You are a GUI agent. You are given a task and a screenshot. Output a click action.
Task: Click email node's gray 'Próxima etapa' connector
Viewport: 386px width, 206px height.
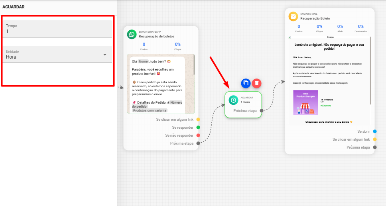[375, 147]
